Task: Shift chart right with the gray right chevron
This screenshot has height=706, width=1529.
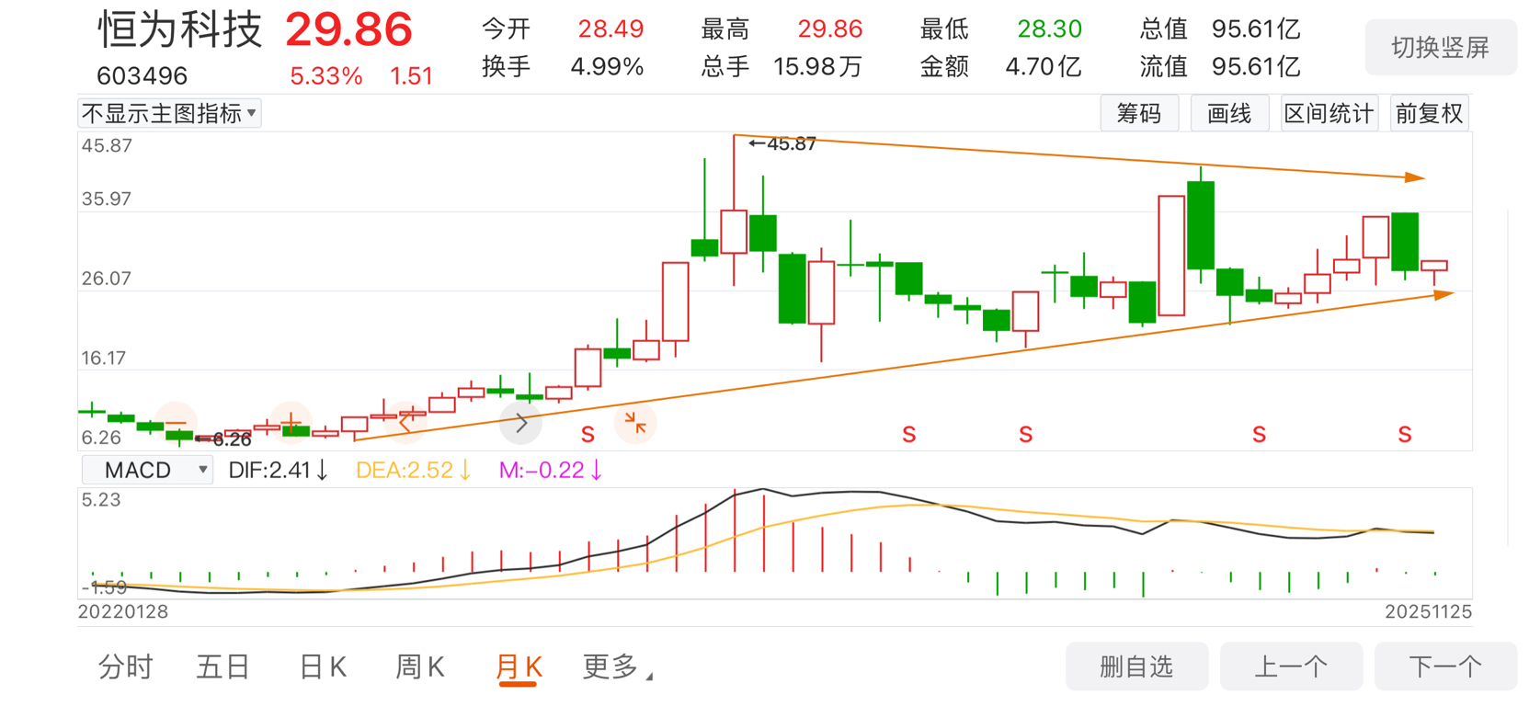Action: click(x=520, y=423)
